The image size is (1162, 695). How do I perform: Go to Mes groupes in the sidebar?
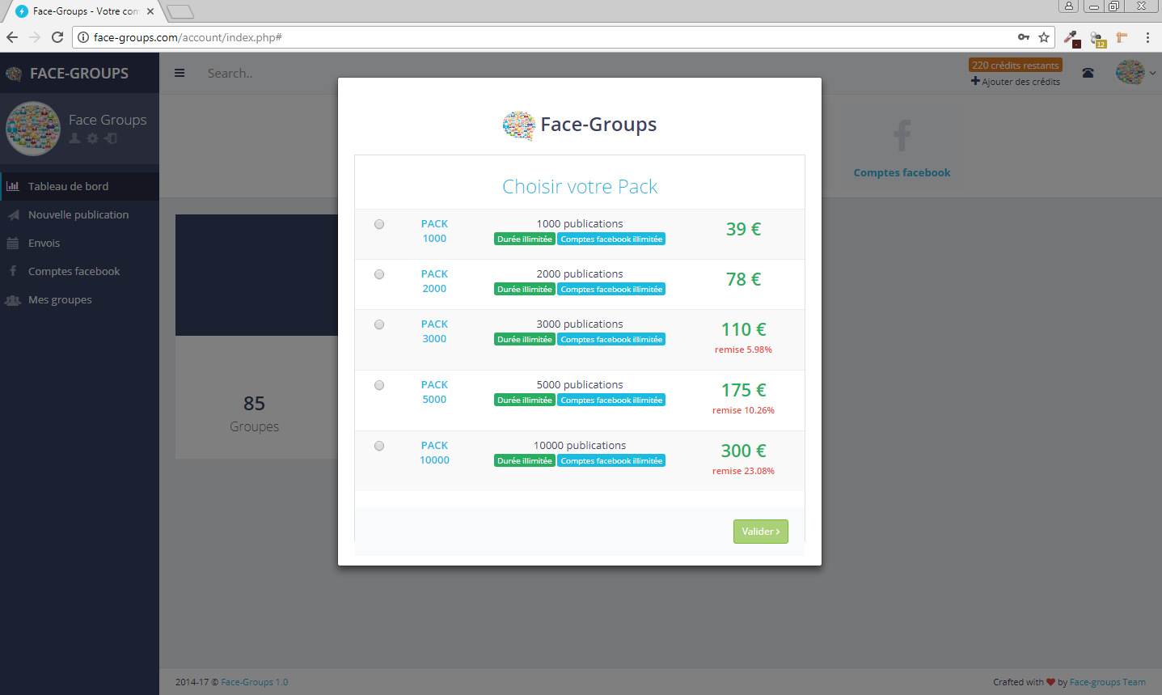[60, 299]
